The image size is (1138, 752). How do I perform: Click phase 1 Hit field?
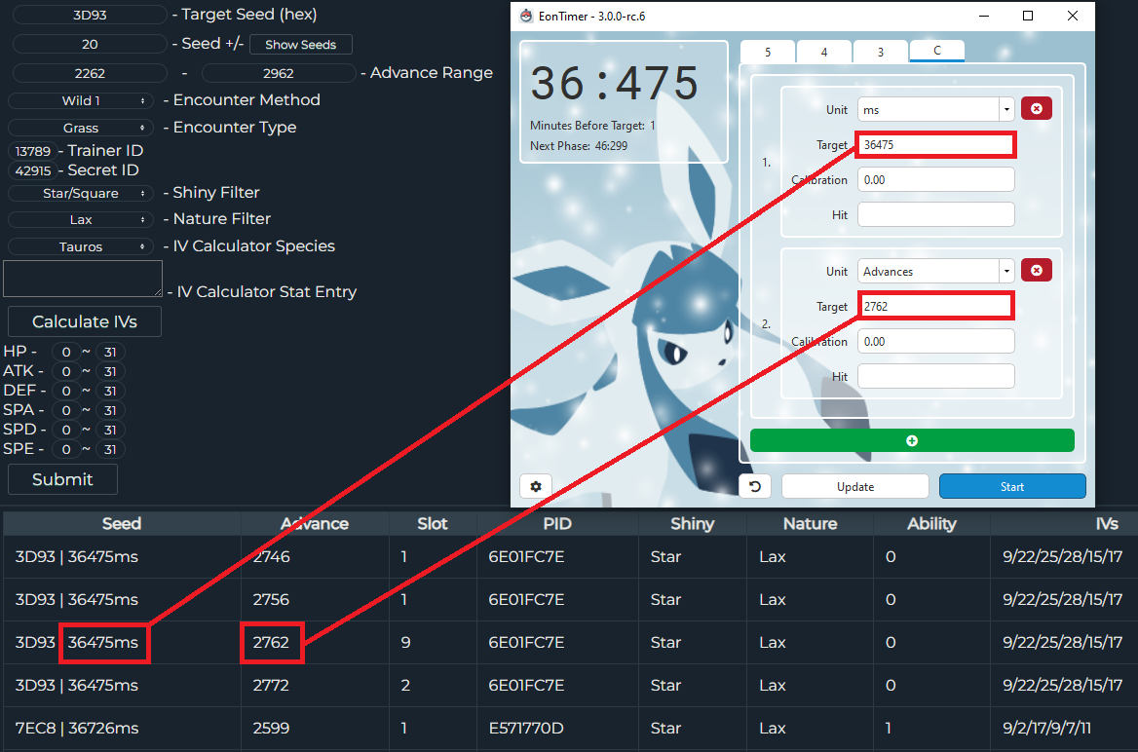(x=935, y=214)
